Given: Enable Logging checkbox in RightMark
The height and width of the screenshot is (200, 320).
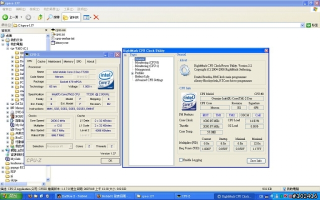Looking at the screenshot, I should tap(181, 160).
